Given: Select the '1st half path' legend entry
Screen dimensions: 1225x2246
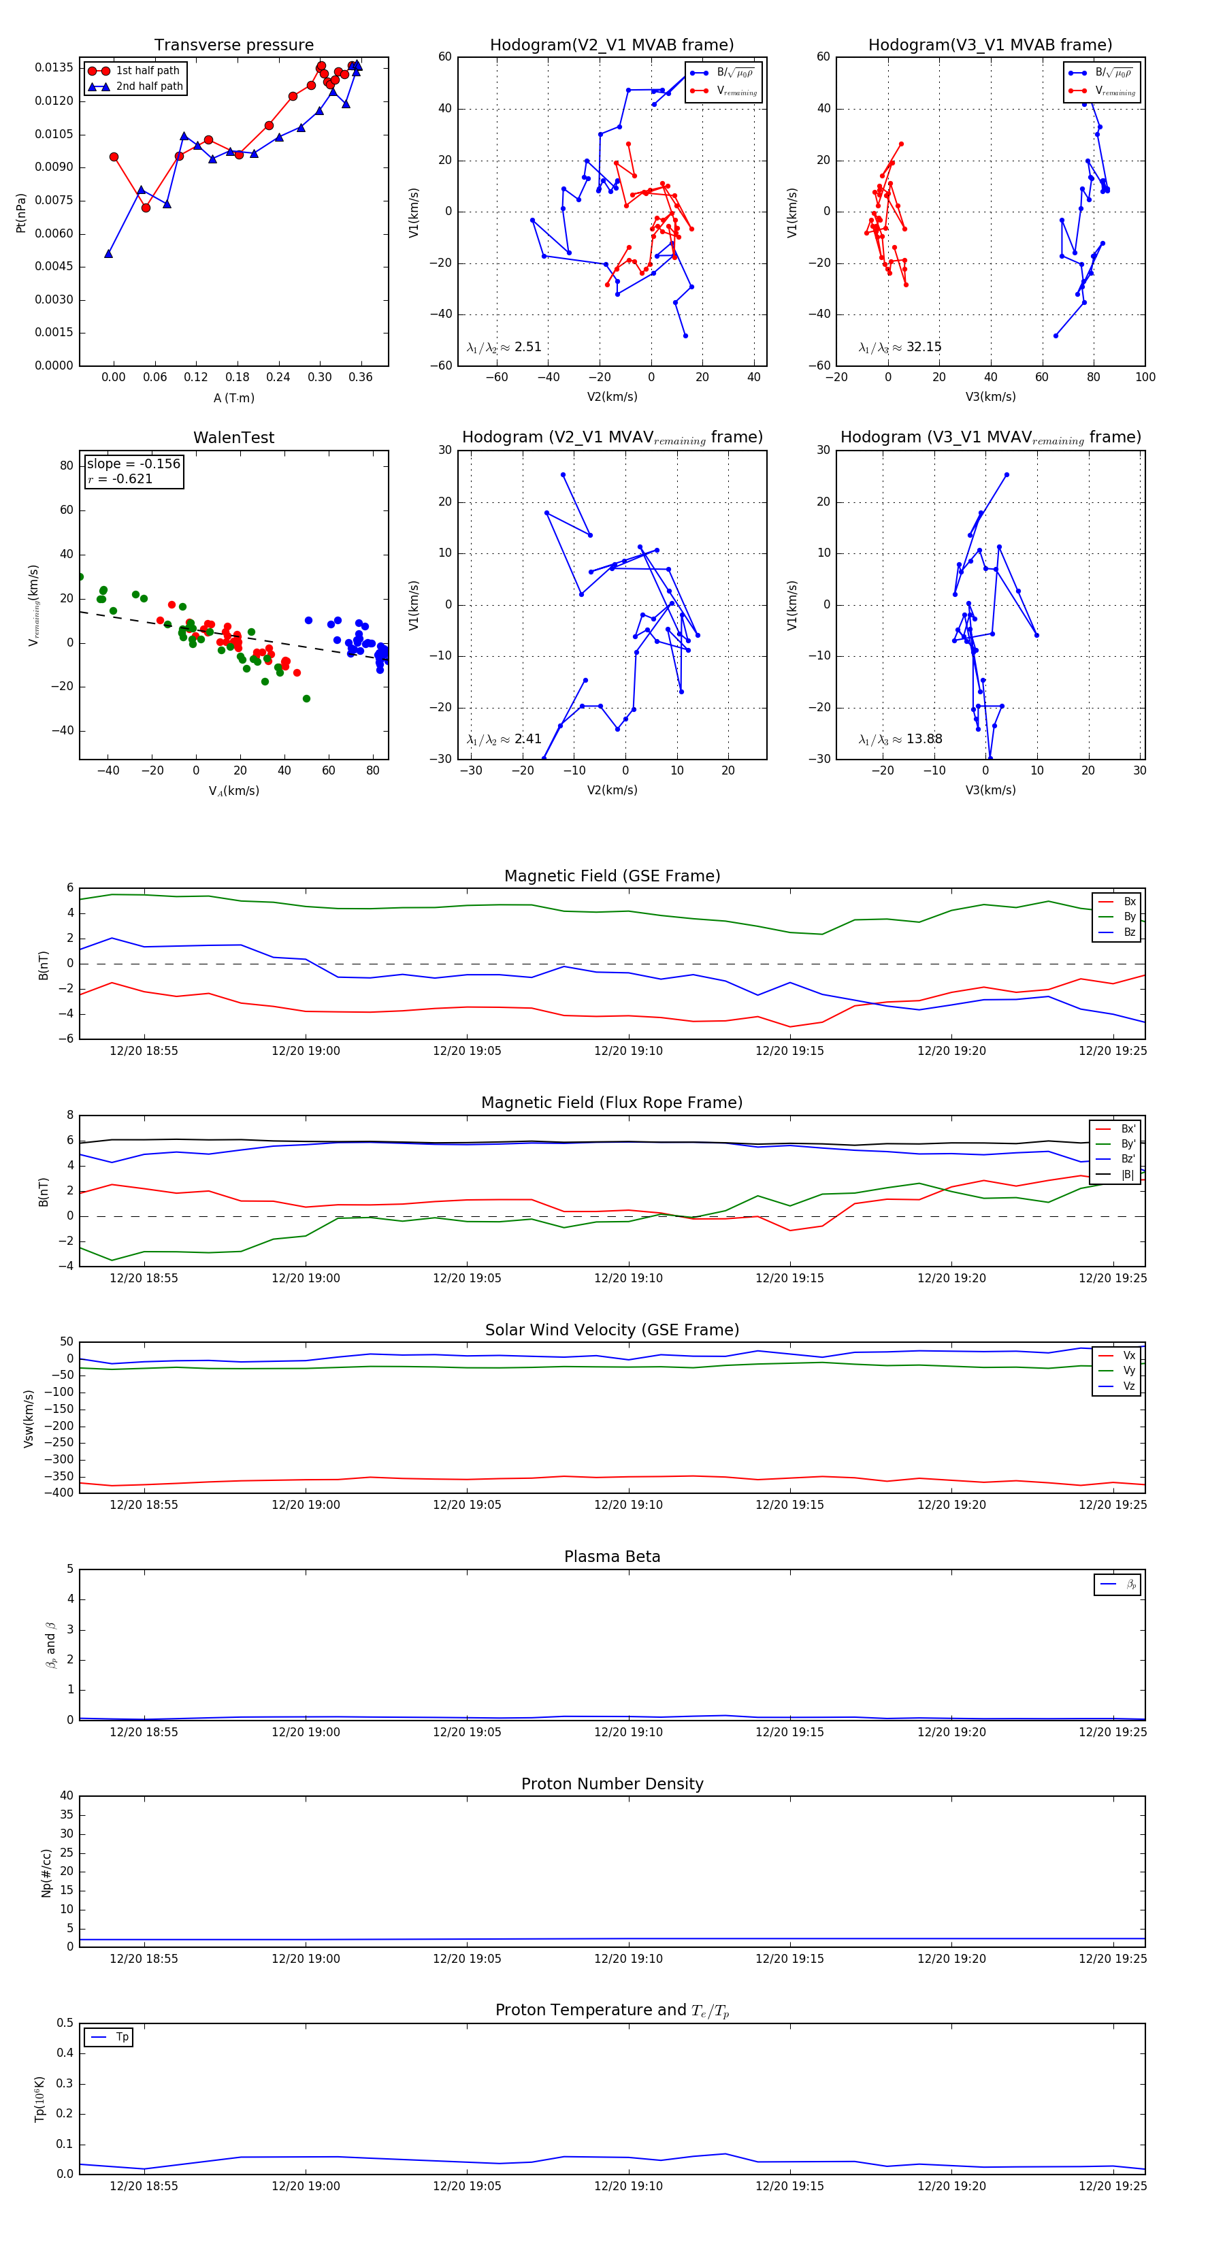Looking at the screenshot, I should (135, 71).
